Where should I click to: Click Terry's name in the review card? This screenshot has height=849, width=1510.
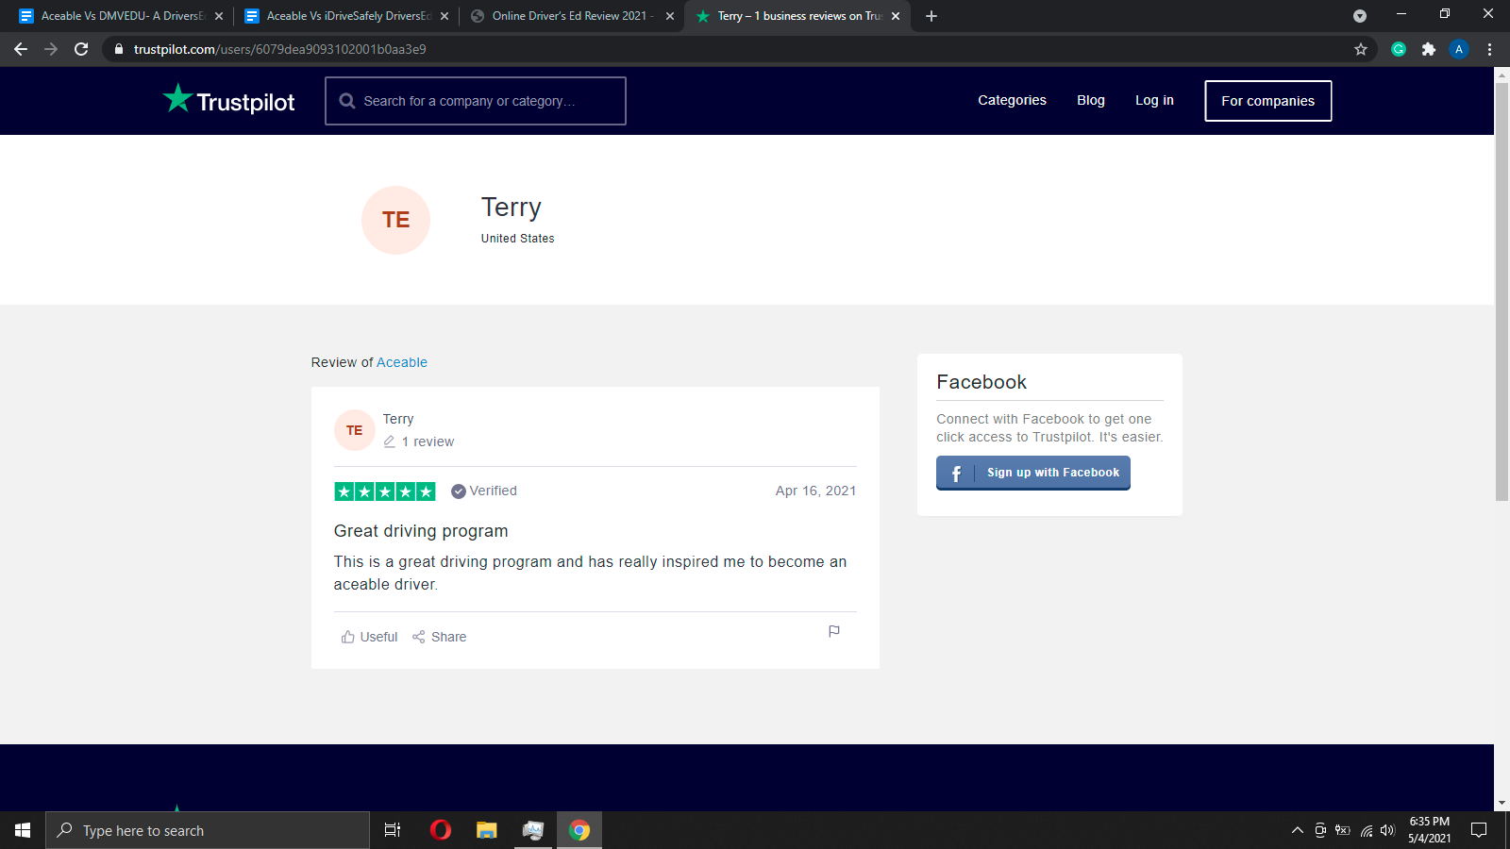(398, 419)
